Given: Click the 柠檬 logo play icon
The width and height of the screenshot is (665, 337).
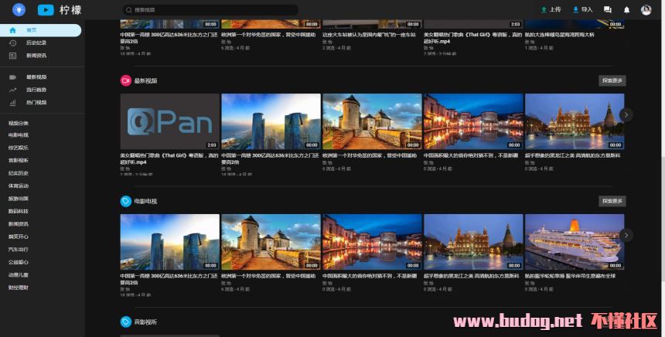Looking at the screenshot, I should click(x=46, y=10).
